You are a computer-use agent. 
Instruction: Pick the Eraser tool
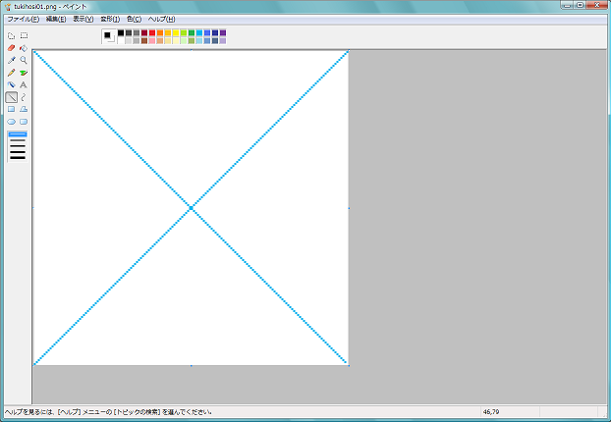(x=11, y=48)
